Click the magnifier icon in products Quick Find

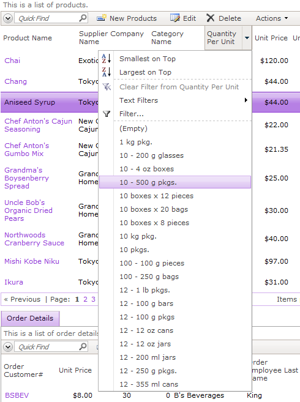click(83, 18)
